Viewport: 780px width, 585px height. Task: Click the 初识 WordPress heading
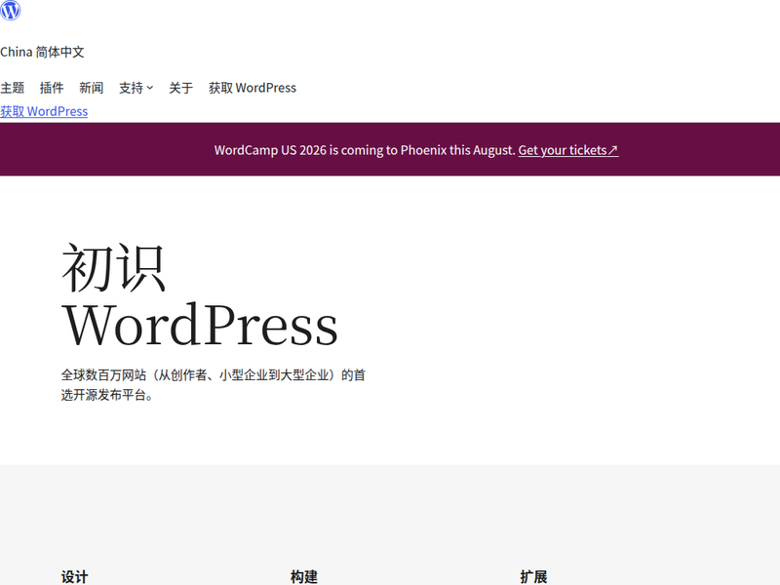click(x=200, y=295)
